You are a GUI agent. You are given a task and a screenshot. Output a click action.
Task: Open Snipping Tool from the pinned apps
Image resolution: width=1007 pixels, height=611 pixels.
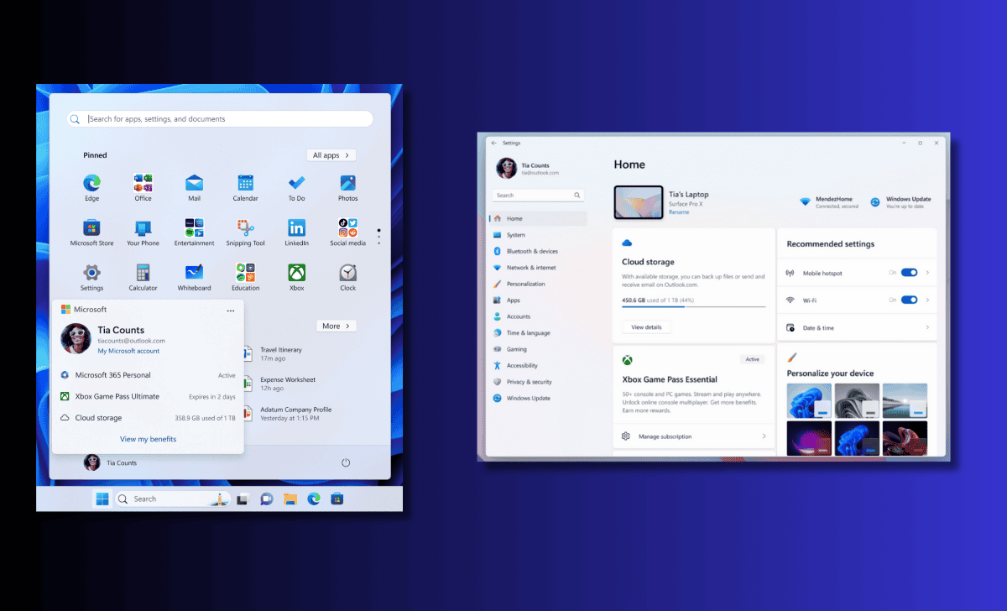(245, 227)
